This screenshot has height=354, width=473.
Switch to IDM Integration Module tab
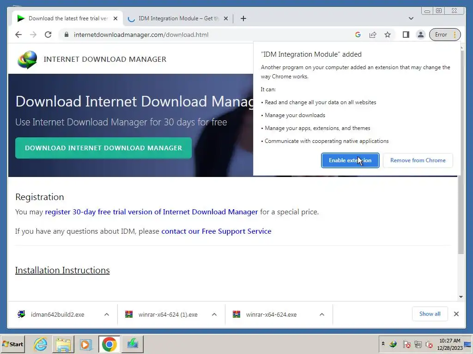click(x=178, y=18)
